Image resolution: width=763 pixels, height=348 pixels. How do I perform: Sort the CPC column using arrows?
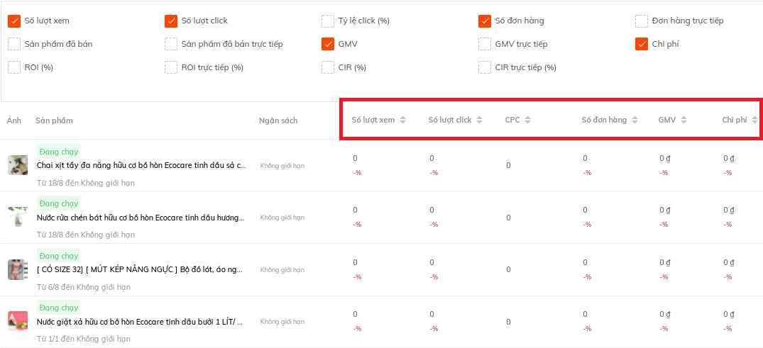(528, 120)
